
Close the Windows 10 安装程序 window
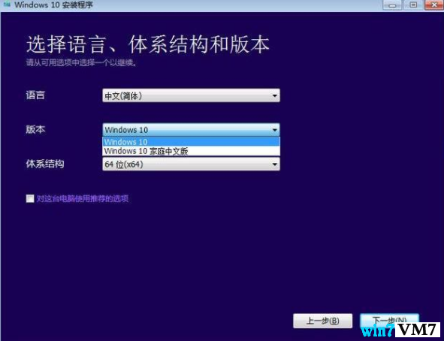tap(434, 5)
